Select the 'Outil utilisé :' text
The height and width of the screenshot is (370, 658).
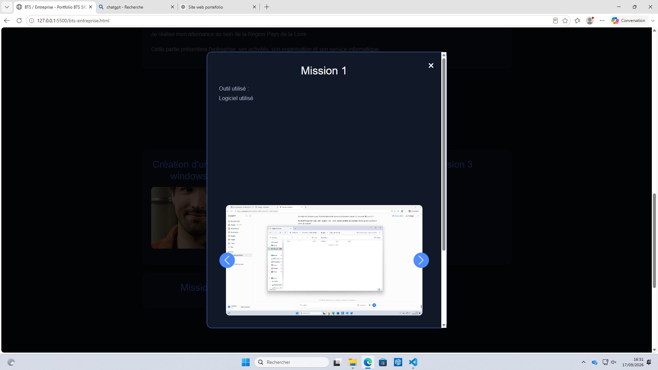tap(234, 88)
